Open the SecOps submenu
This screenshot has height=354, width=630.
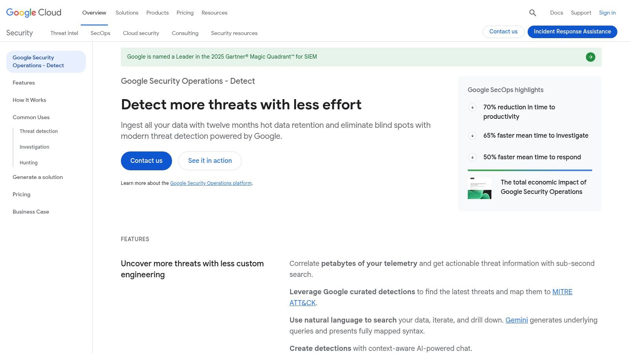click(x=100, y=33)
